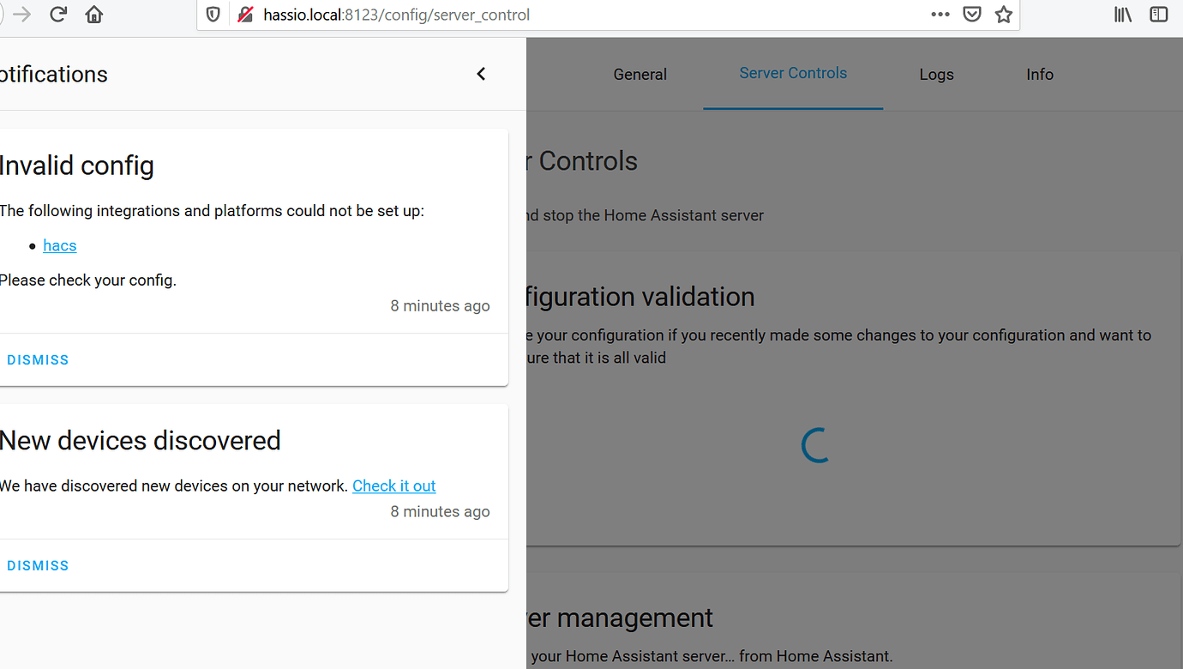Click the broken padlock icon near the URL
Image resolution: width=1183 pixels, height=669 pixels.
(245, 14)
